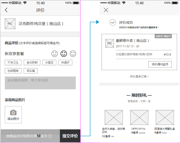Tap the 新双享套餐 item name

coord(14,54)
